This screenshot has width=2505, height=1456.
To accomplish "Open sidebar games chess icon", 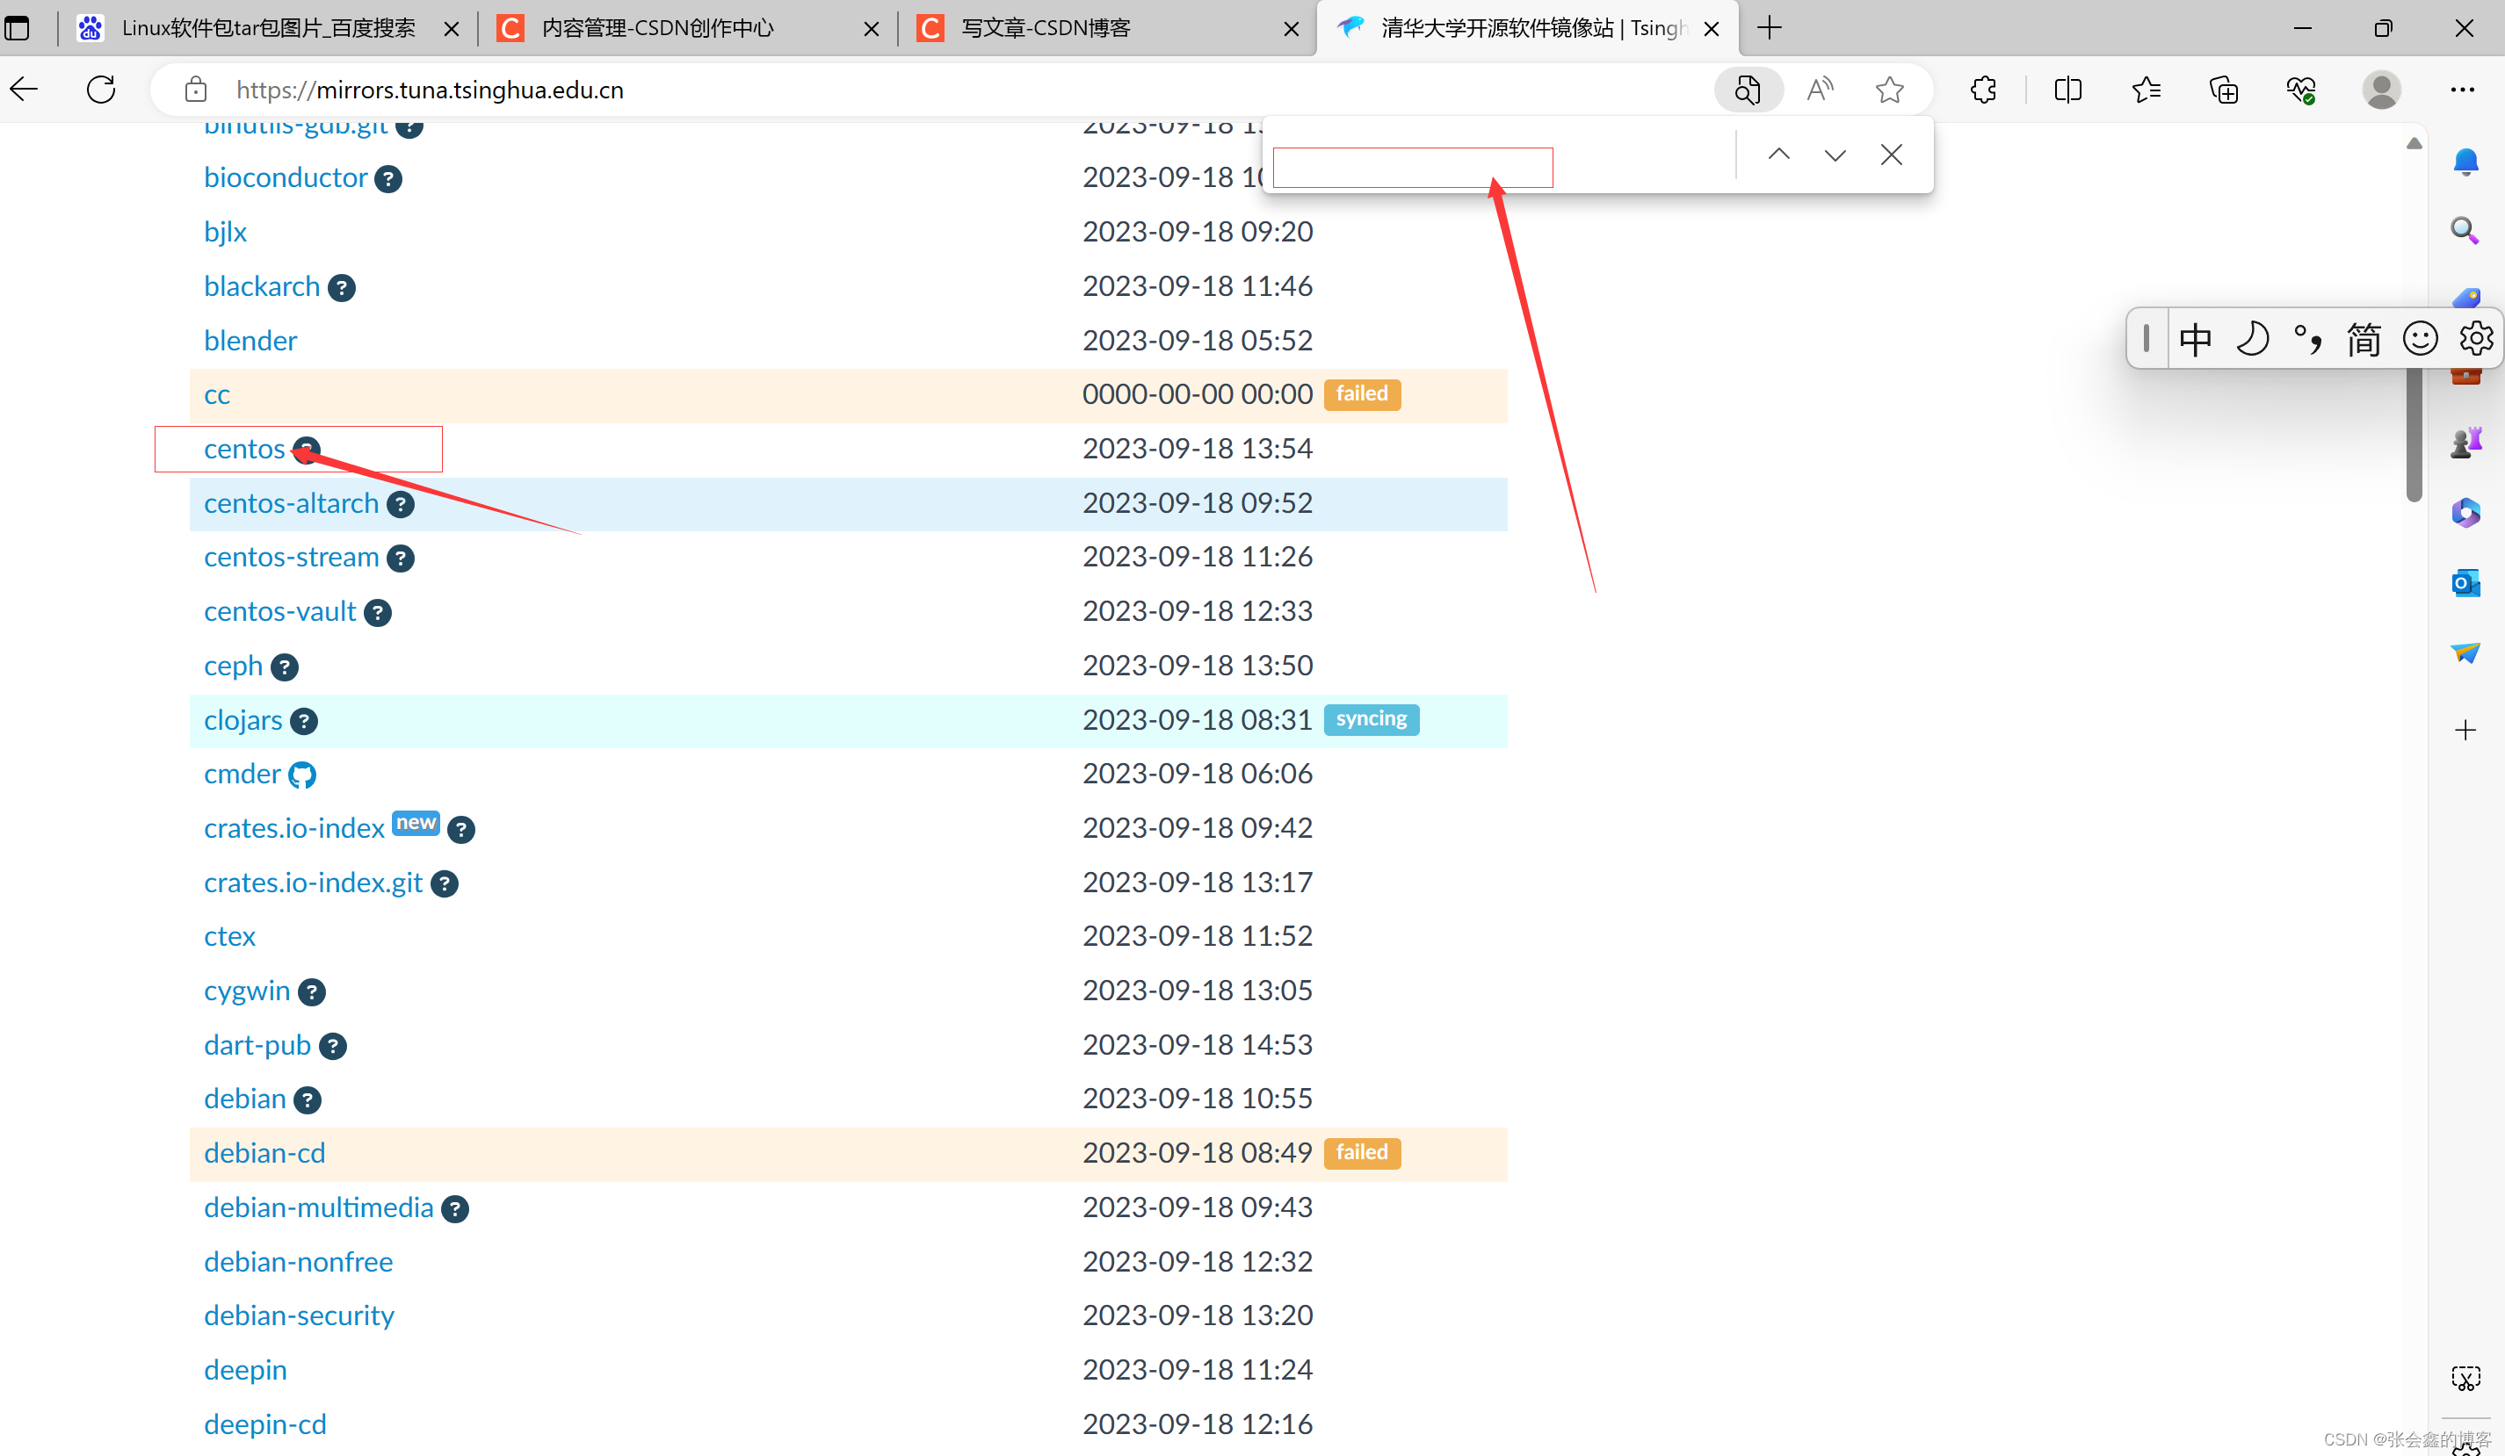I will 2465,443.
